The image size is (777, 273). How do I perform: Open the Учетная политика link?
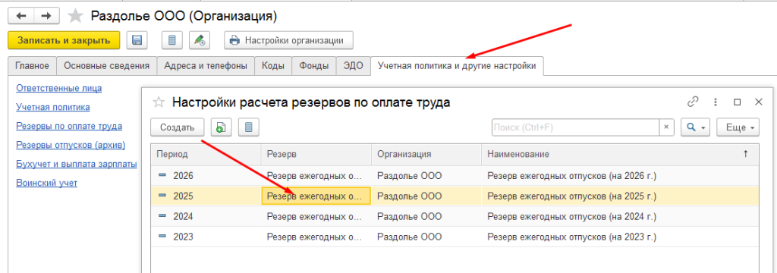[53, 107]
